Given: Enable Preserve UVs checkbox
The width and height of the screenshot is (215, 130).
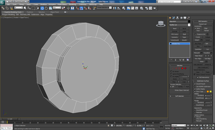Looking at the screenshot, I should 196,34.
